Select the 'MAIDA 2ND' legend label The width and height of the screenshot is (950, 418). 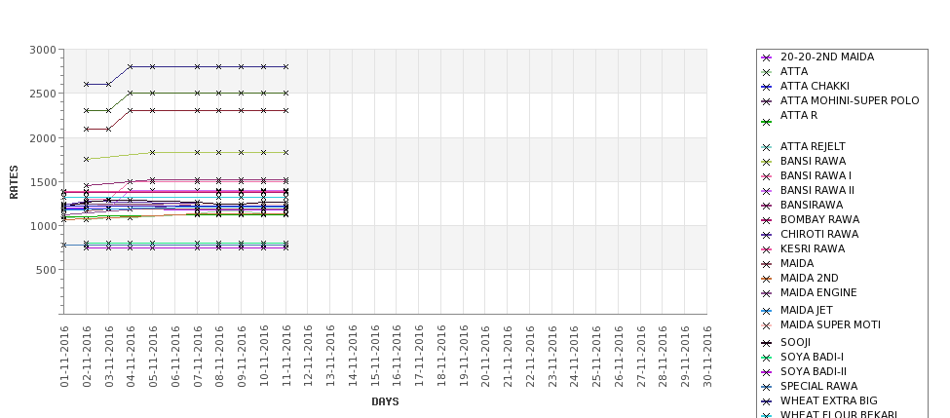coord(810,278)
